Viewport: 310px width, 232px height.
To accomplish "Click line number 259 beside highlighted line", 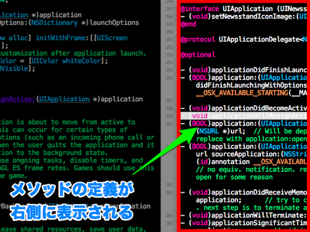I will pyautogui.click(x=169, y=116).
